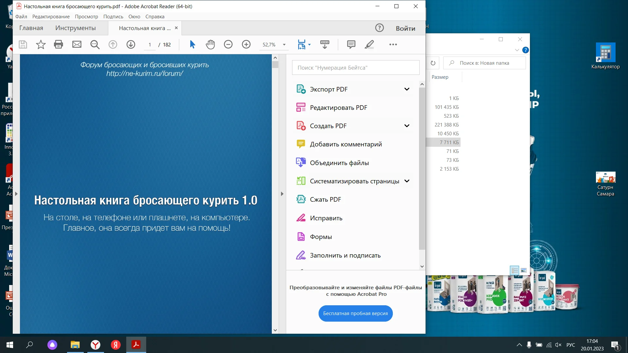Image resolution: width=628 pixels, height=353 pixels.
Task: Refresh folder list in save dialog
Action: tap(433, 63)
